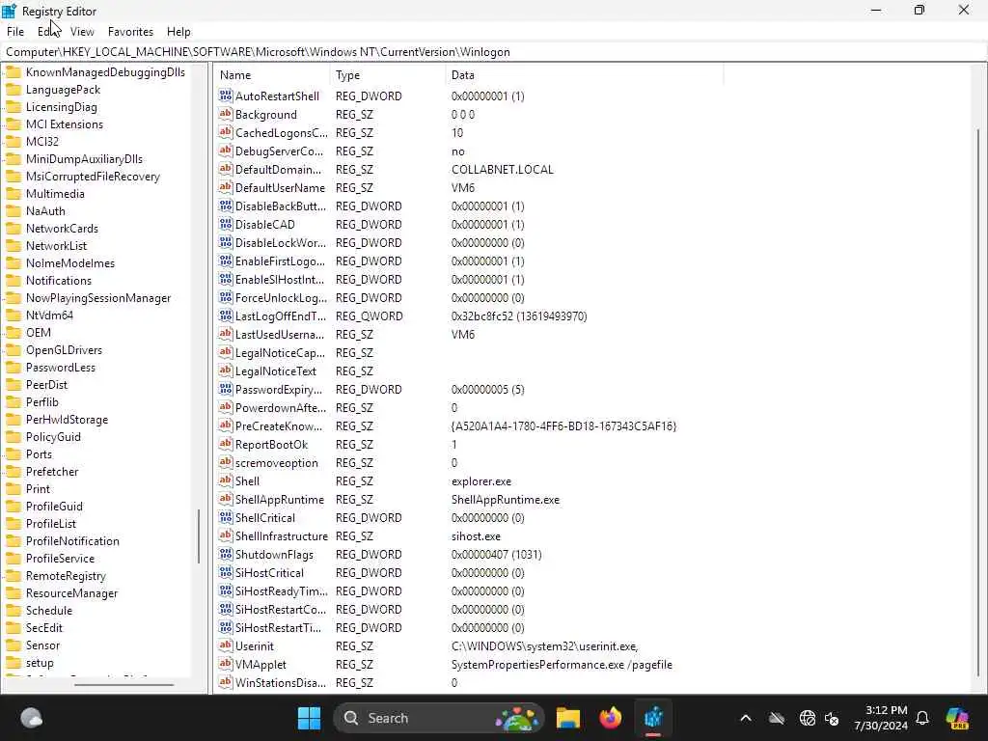Click the Schedule folder icon
Image resolution: width=988 pixels, height=741 pixels.
pyautogui.click(x=14, y=610)
